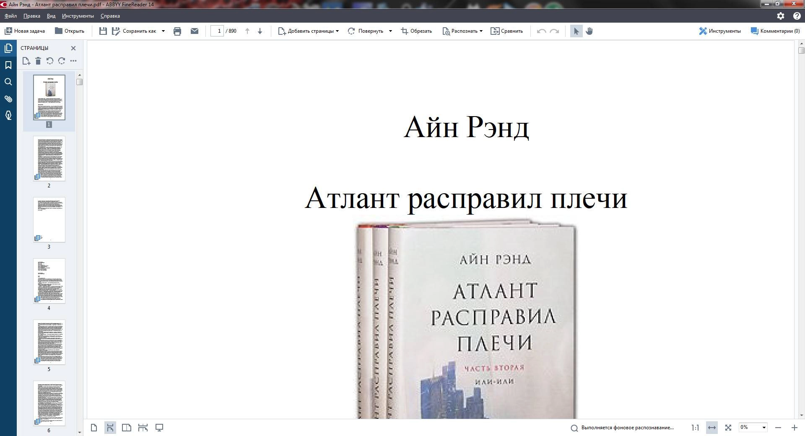Expand the Повернуть dropdown arrow
Screen dimensions: 805x436
[x=390, y=31]
